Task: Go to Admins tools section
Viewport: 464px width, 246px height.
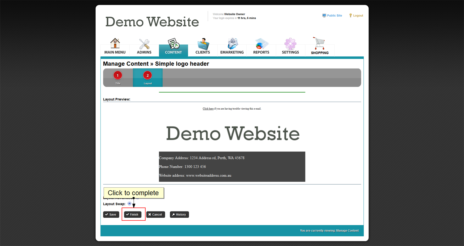Action: point(144,46)
